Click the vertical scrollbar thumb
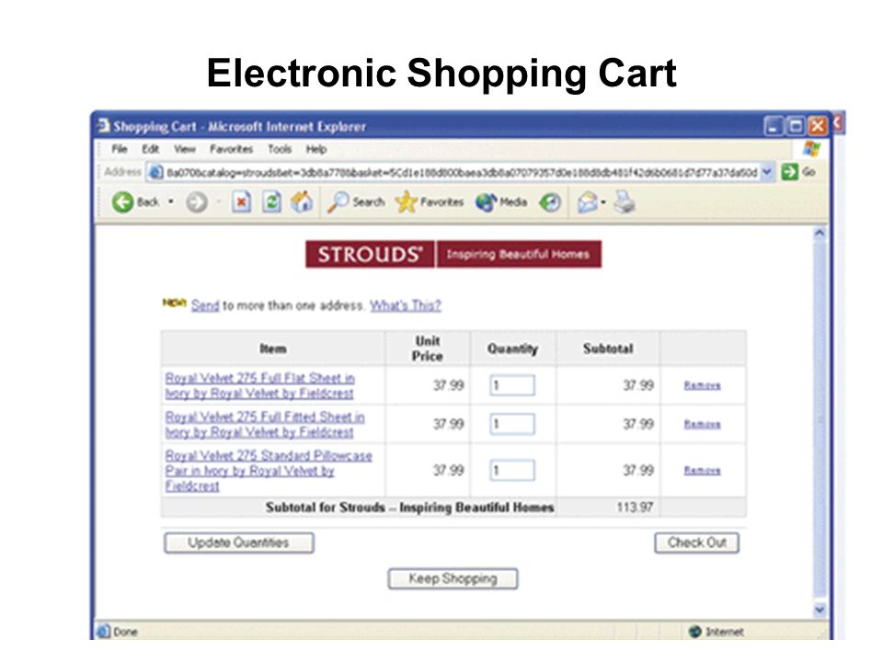This screenshot has width=883, height=662. pos(820,419)
